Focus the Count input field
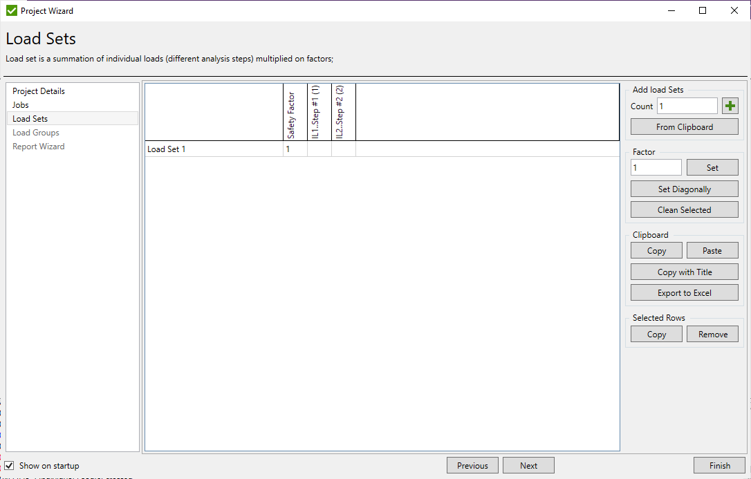This screenshot has width=751, height=479. [x=687, y=106]
